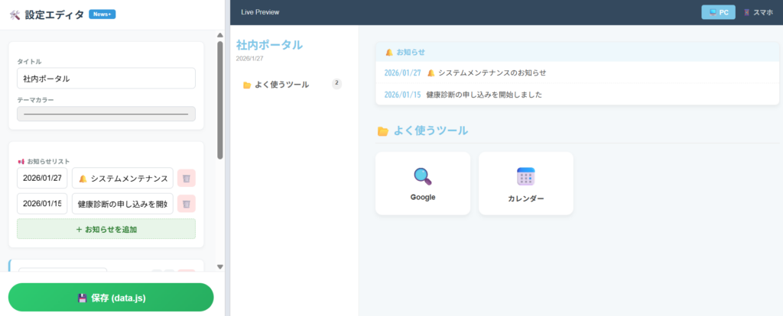Image resolution: width=783 pixels, height=316 pixels.
Task: Open よく使うツール category in sidebar
Action: [281, 85]
